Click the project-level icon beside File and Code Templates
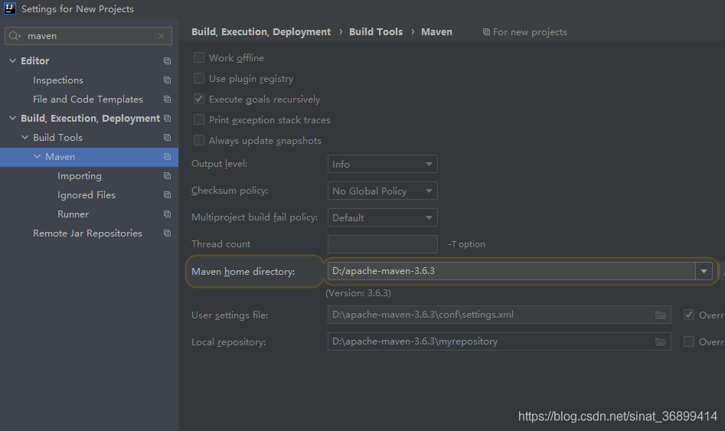Screen dimensions: 725x431 pos(168,99)
